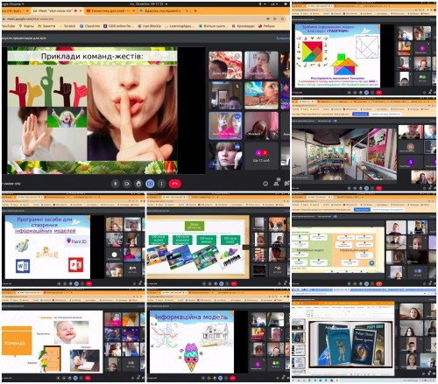End the call in the 'Інформаційна модель' slide window
The height and width of the screenshot is (384, 438).
click(x=233, y=378)
